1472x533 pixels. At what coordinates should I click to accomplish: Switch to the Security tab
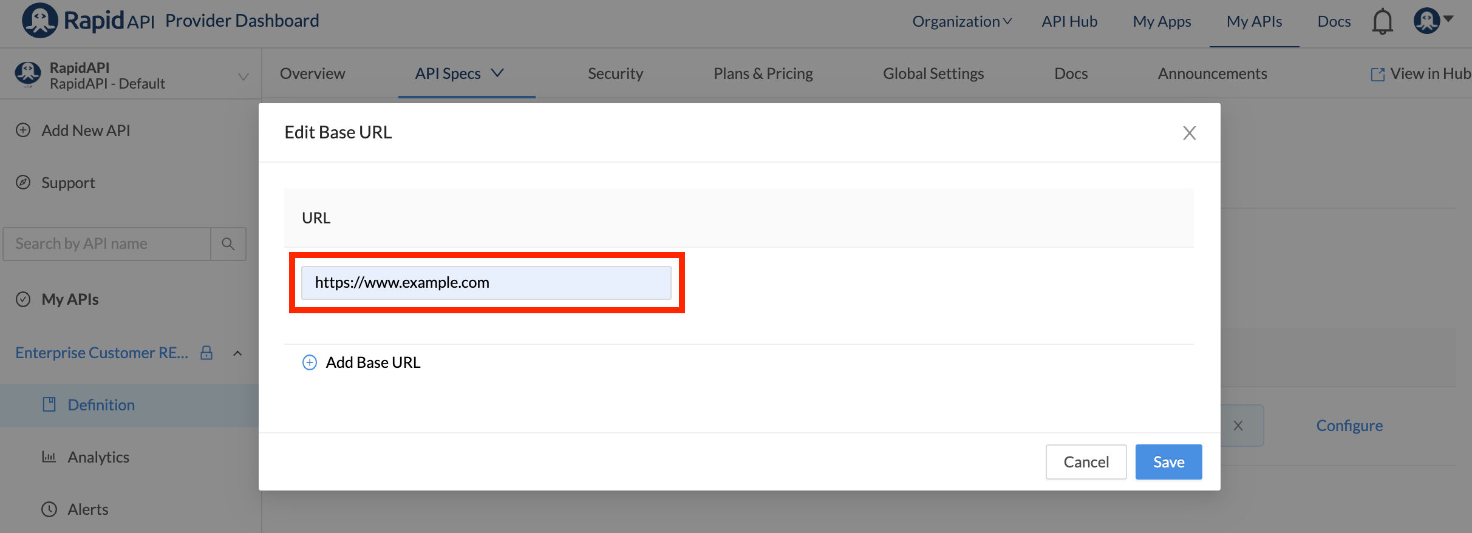[615, 73]
